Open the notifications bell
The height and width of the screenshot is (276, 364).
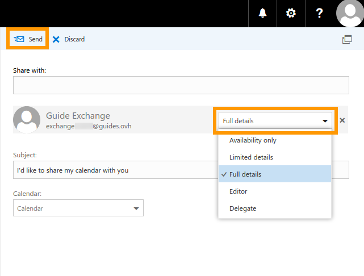point(262,14)
